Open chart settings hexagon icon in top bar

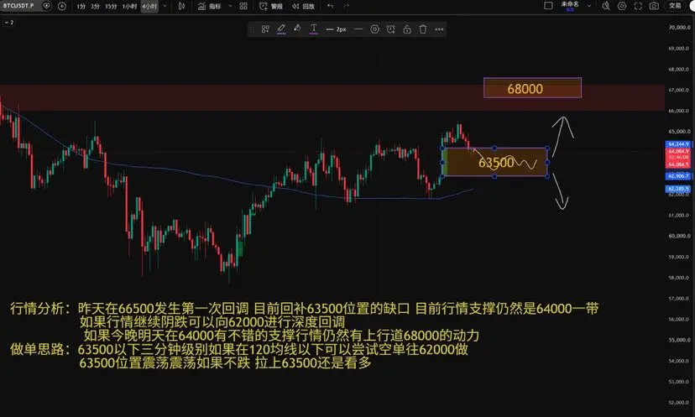(x=622, y=6)
